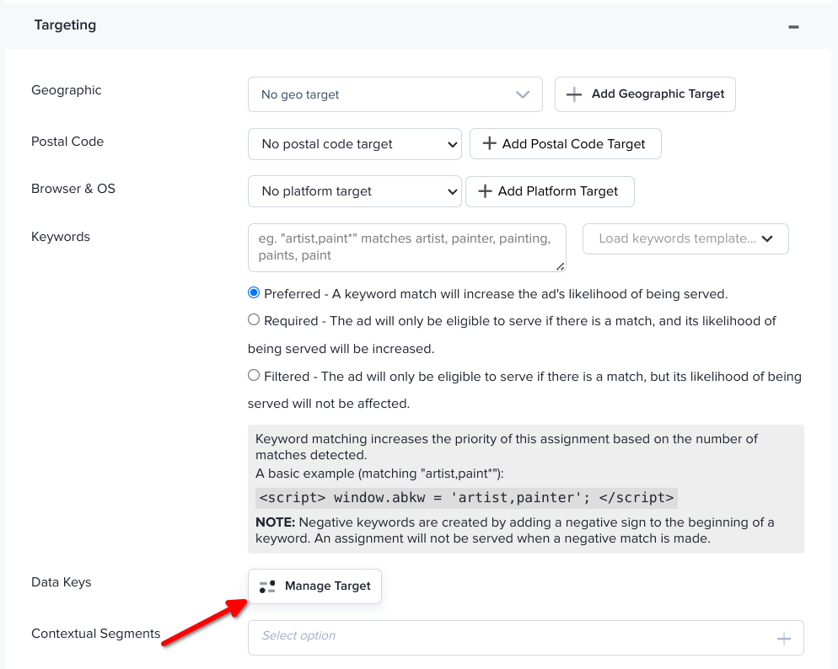Viewport: 838px width, 669px height.
Task: Click the Manage Target button
Action: coord(314,586)
